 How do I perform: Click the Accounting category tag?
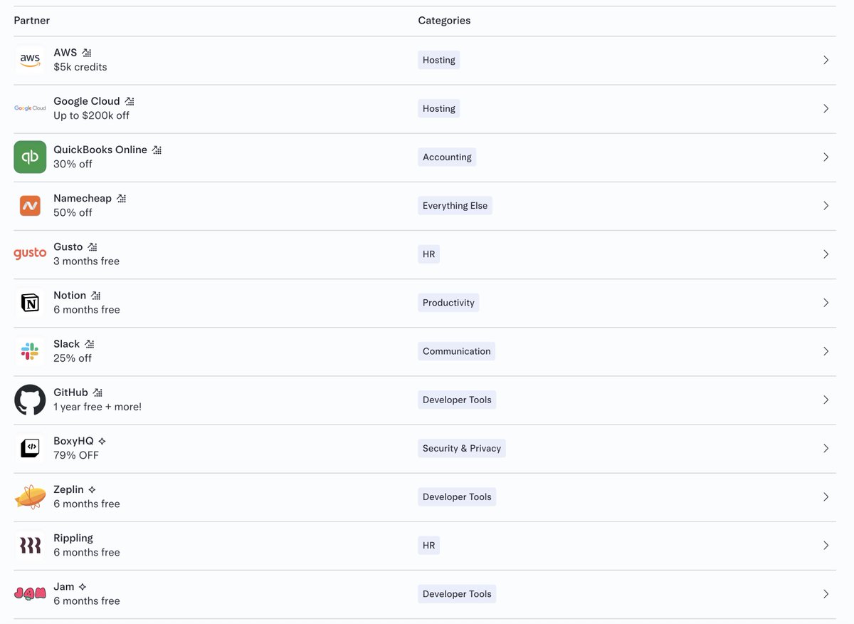pyautogui.click(x=447, y=157)
